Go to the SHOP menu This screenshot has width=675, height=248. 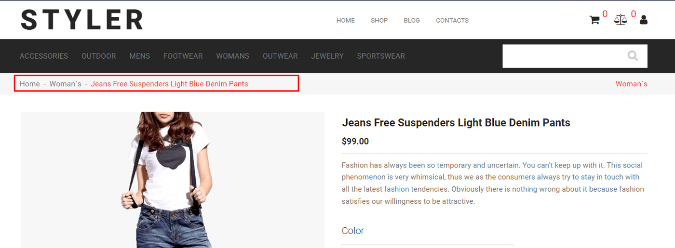coord(379,20)
